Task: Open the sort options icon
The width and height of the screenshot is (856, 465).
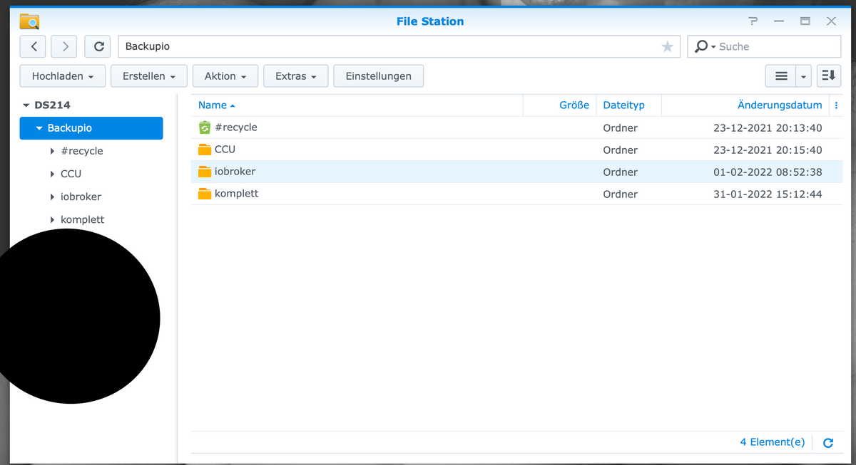Action: [x=828, y=76]
